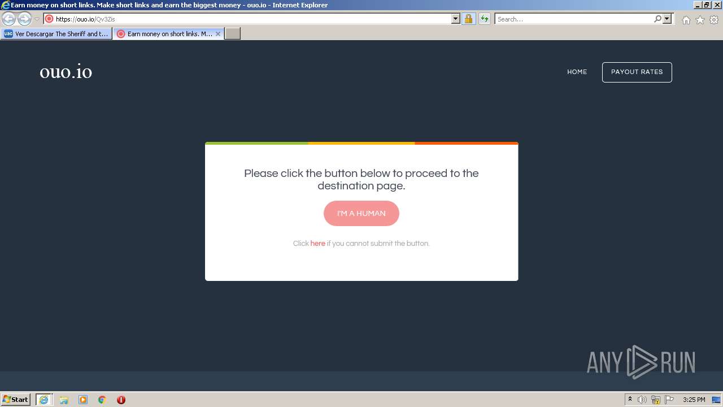Open Favorites star icon
This screenshot has width=723, height=407.
pos(700,20)
